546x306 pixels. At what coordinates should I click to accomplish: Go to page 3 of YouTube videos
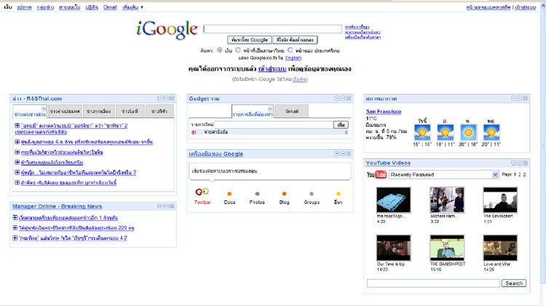coord(524,174)
